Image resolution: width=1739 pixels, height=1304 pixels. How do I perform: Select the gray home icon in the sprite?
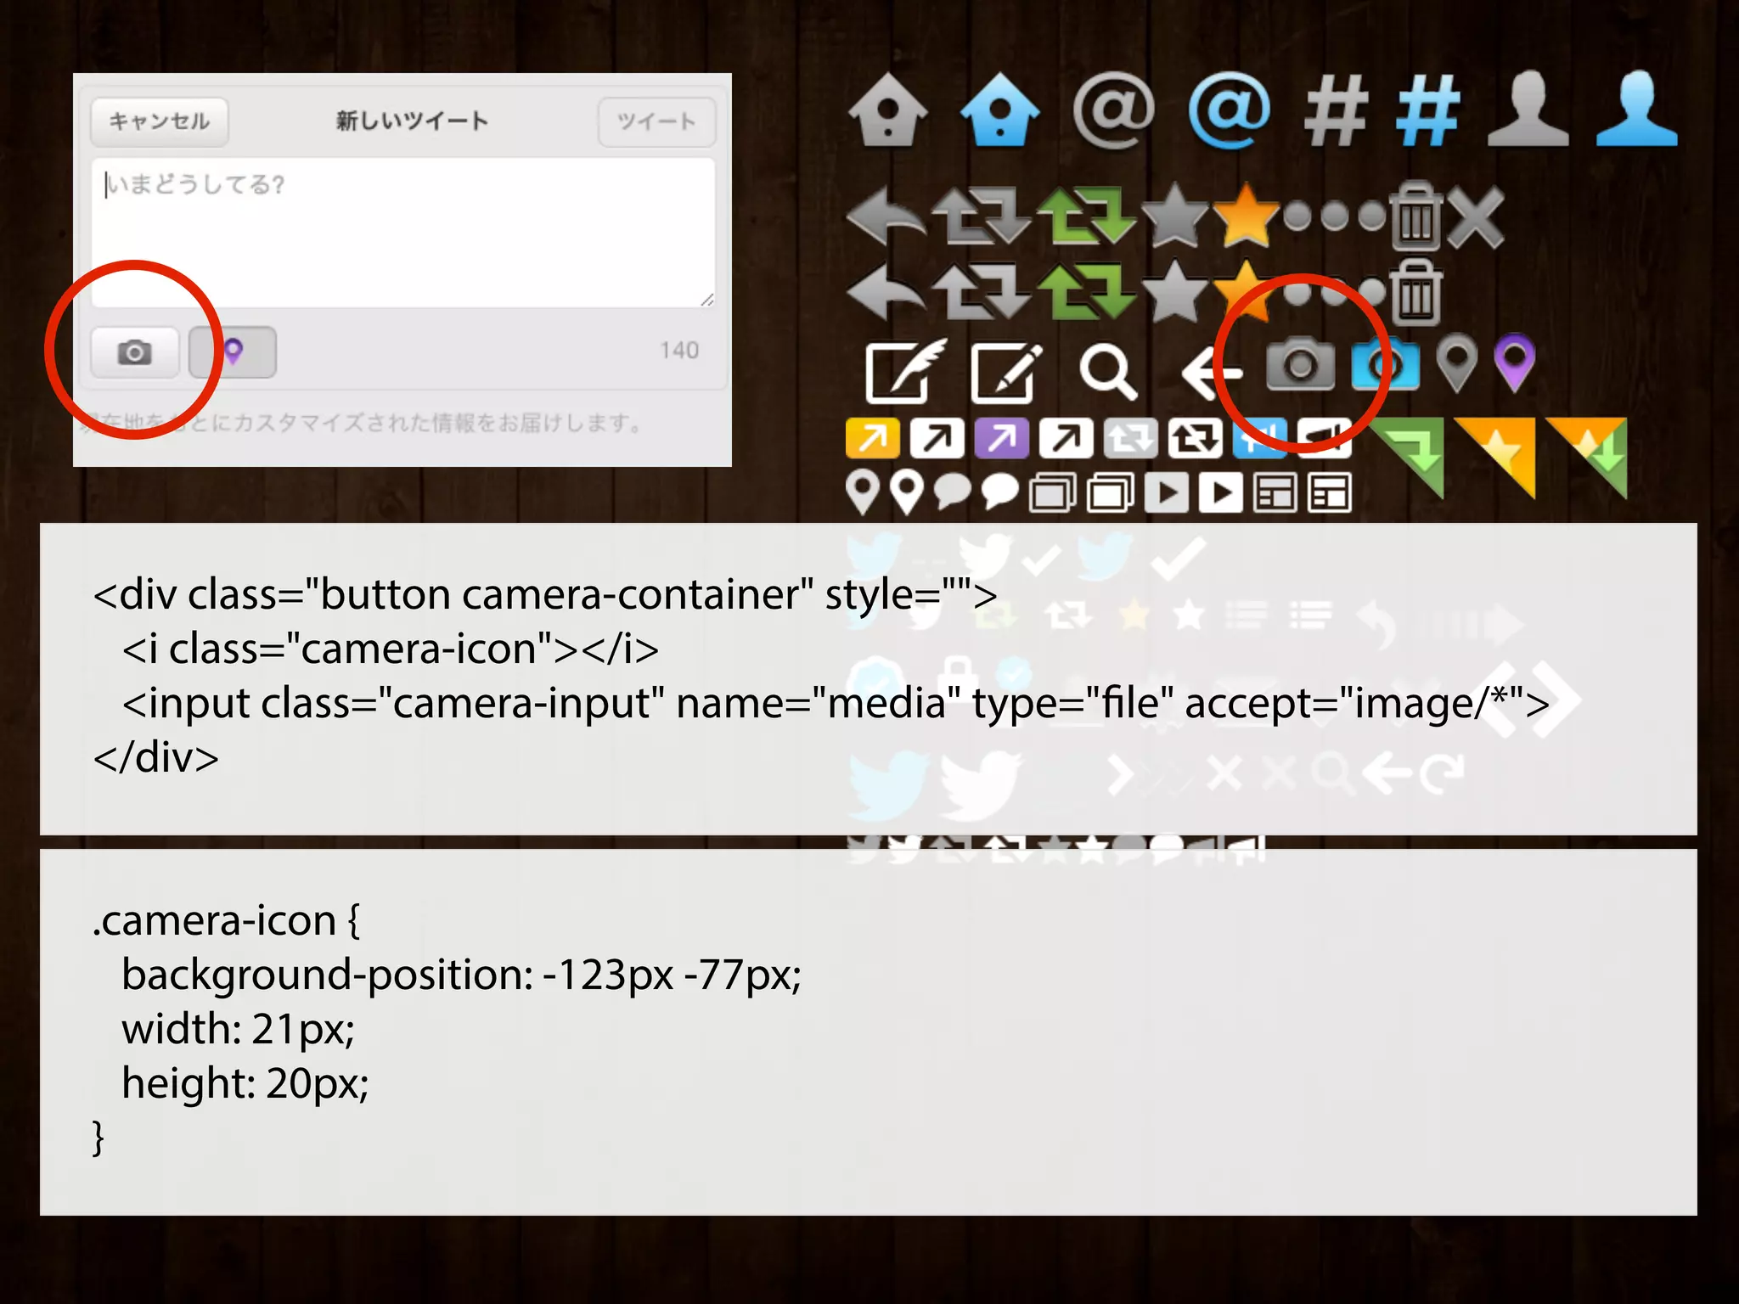coord(887,110)
